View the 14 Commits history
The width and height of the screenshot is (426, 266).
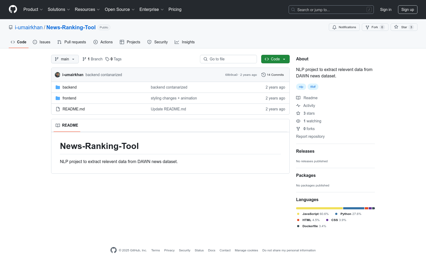273,75
